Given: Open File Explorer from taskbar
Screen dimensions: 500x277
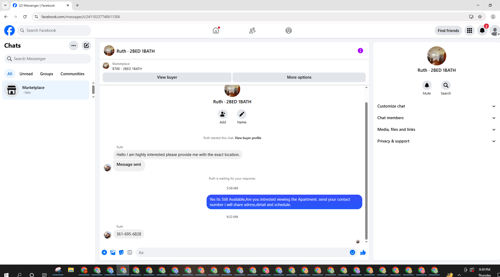Looking at the screenshot, I should click(x=71, y=270).
